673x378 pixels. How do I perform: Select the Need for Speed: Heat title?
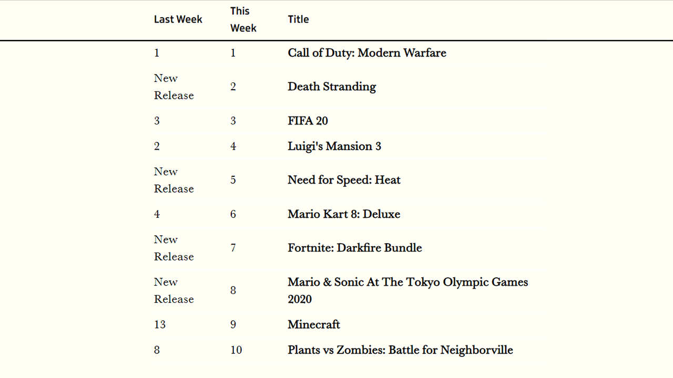pos(344,180)
